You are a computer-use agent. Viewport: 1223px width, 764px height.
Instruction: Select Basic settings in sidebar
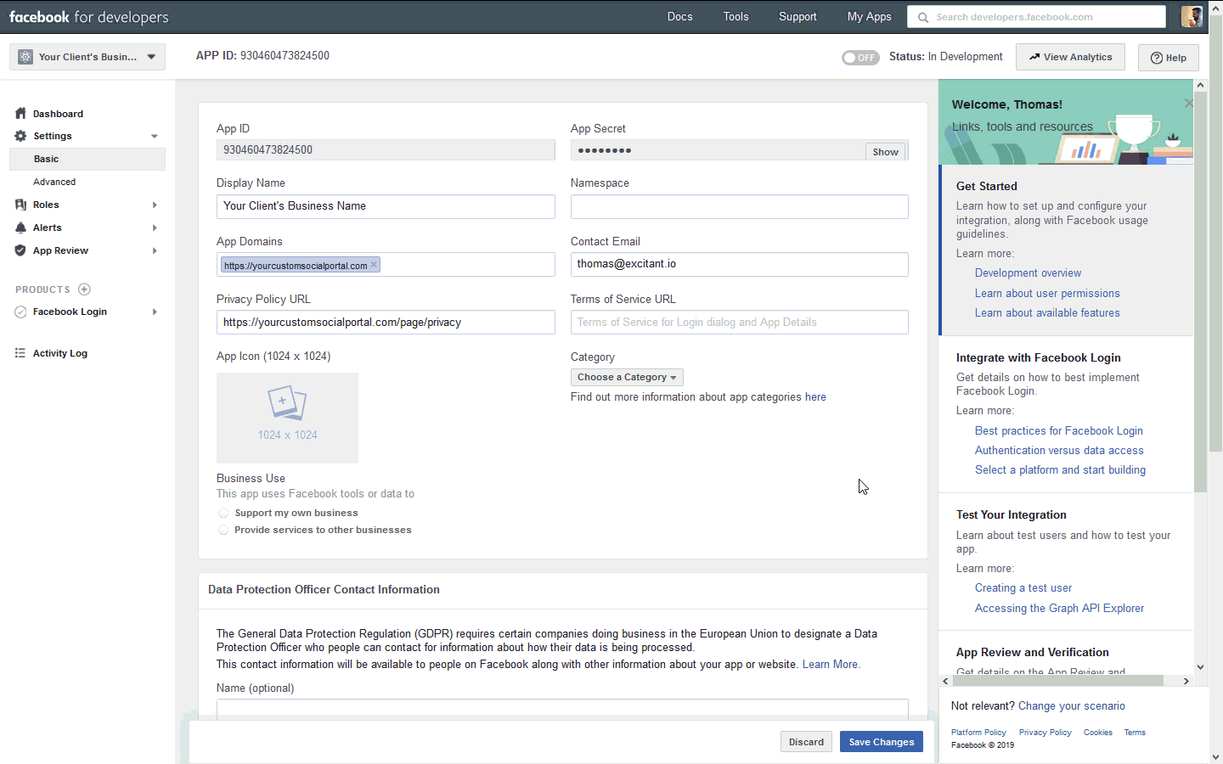coord(87,159)
